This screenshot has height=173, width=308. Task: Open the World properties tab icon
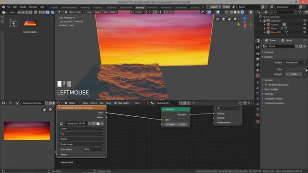click(258, 75)
